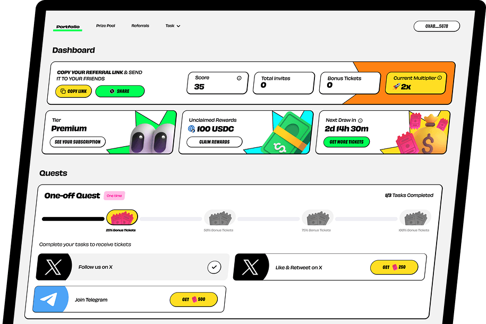This screenshot has height=324, width=486.
Task: Click the rocket icon beside 2x
Action: point(396,86)
